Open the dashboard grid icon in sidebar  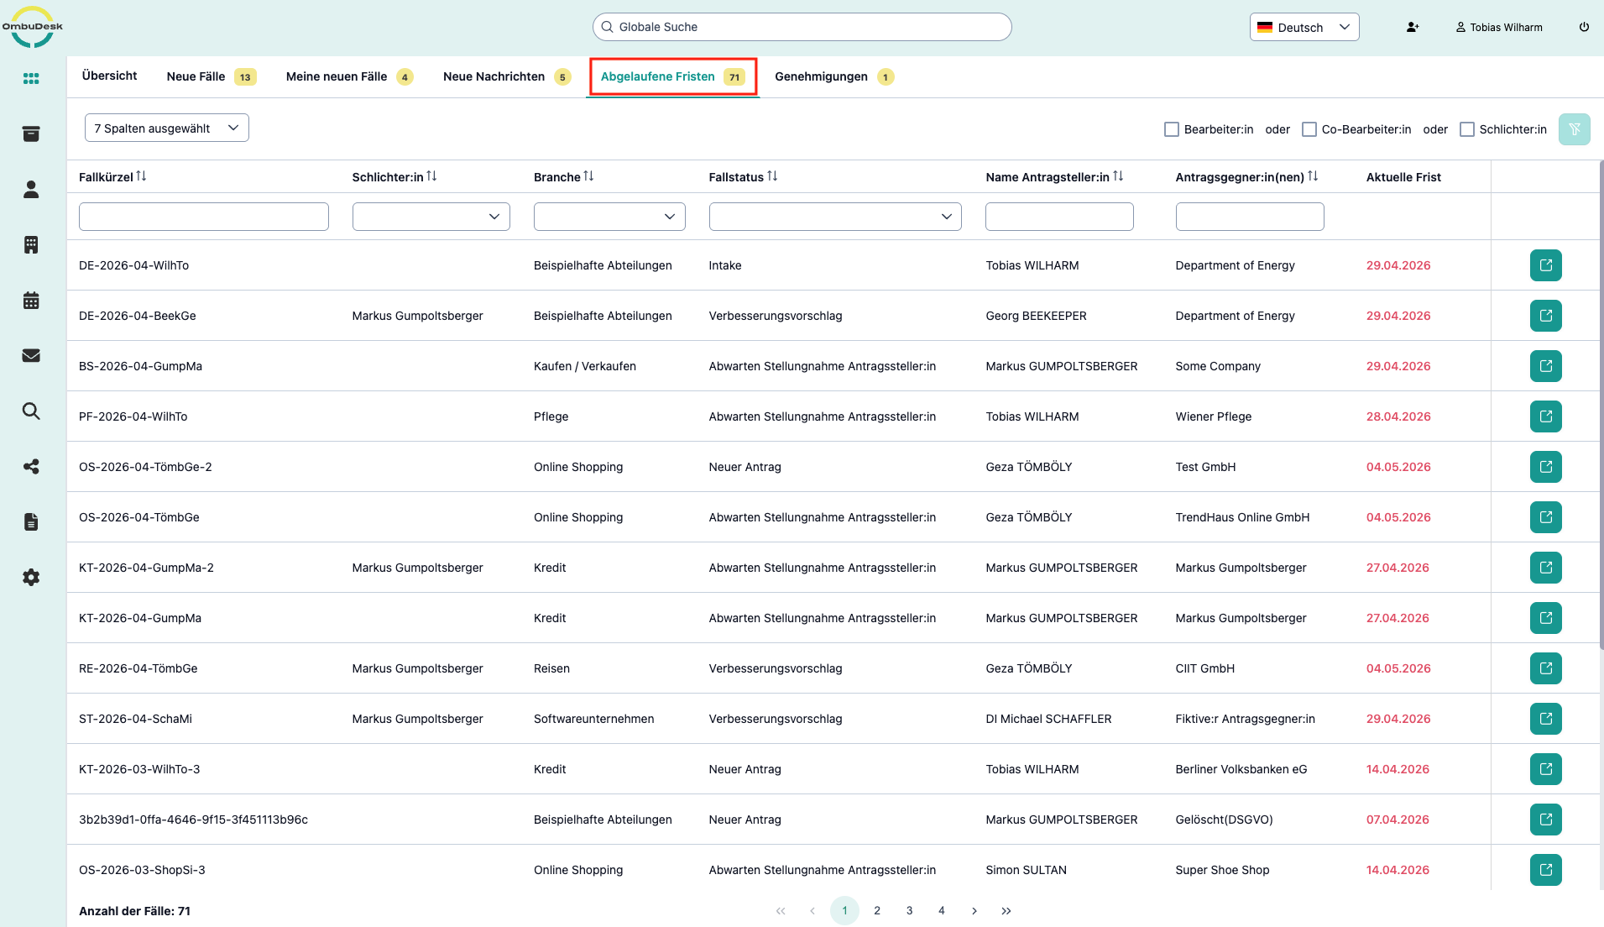(x=31, y=78)
